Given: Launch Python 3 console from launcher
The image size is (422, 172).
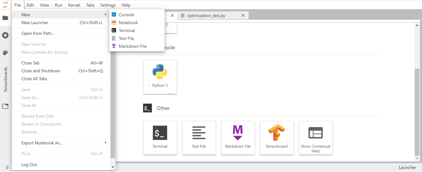Looking at the screenshot, I should pyautogui.click(x=160, y=77).
